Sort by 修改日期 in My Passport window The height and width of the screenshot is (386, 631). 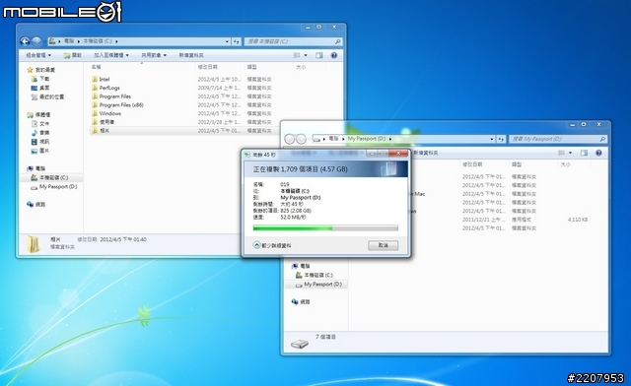click(472, 164)
